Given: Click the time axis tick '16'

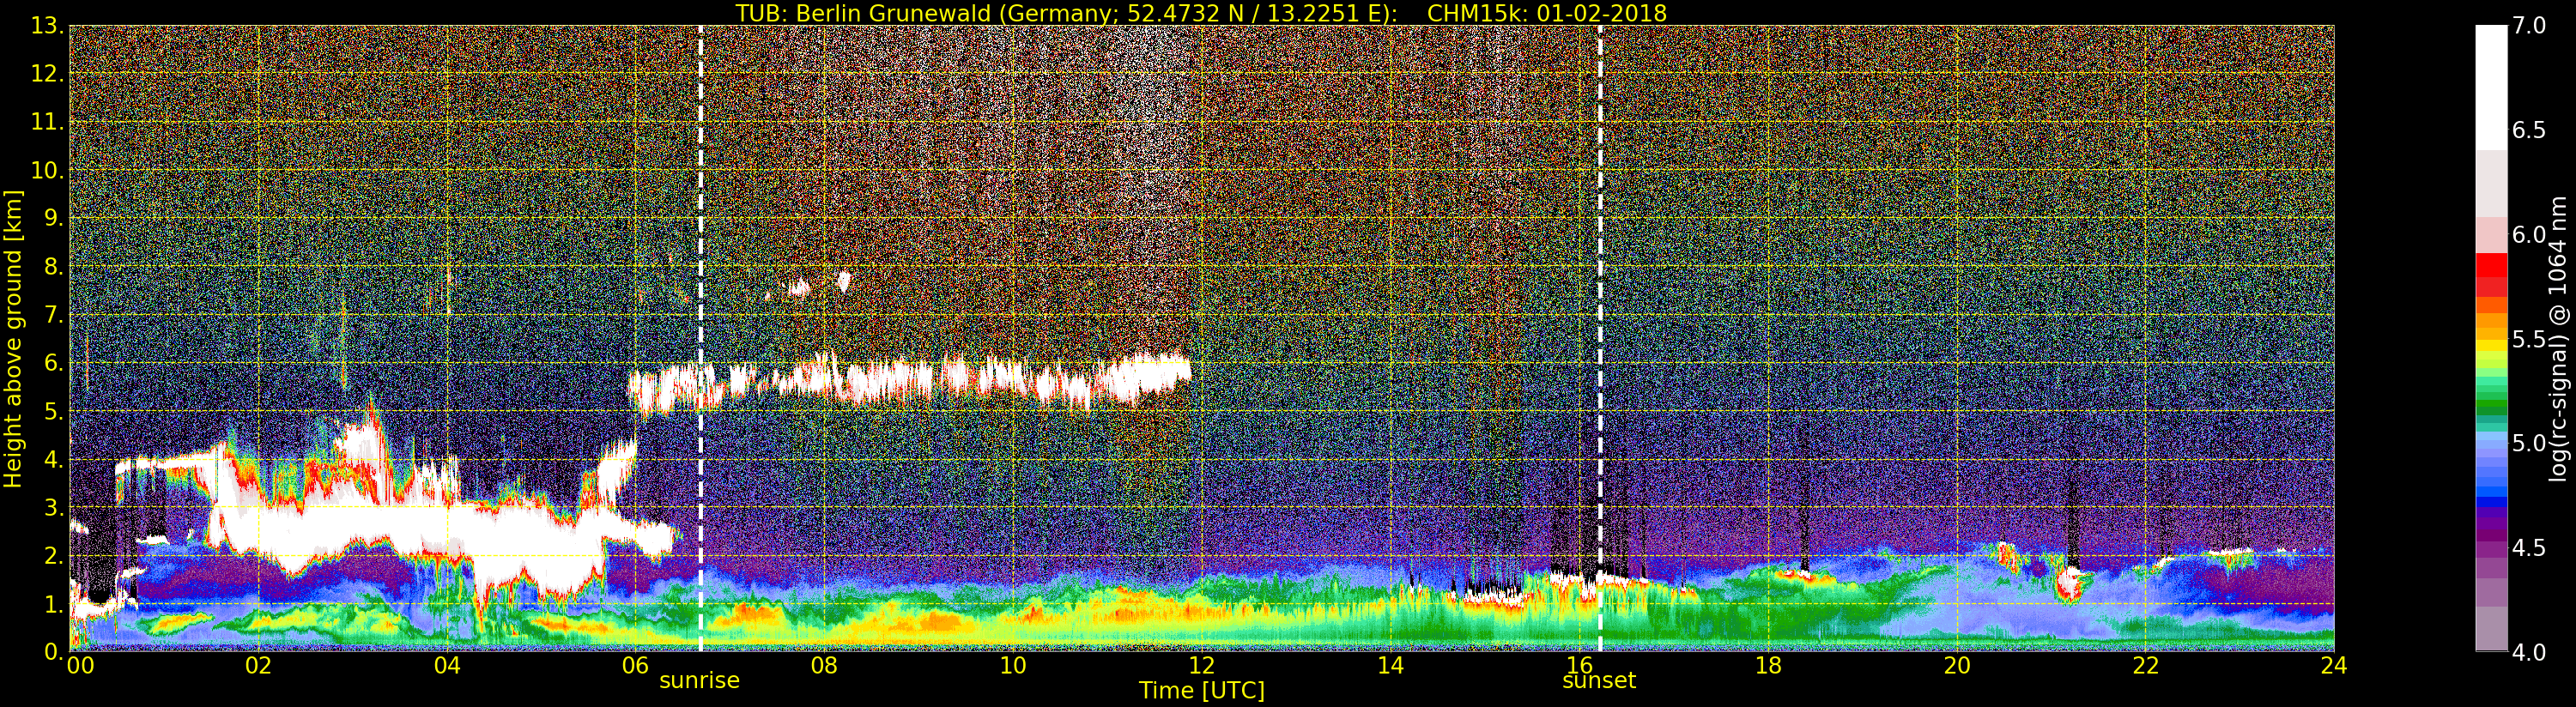Looking at the screenshot, I should pos(1579,666).
